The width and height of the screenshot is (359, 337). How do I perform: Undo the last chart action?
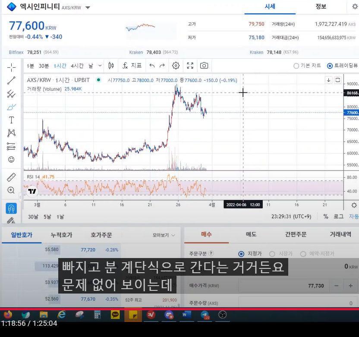pos(152,66)
